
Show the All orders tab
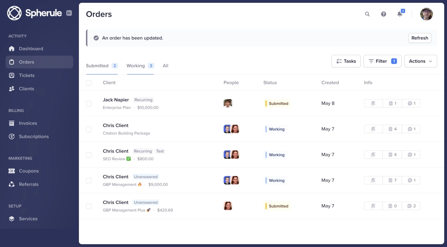click(x=166, y=66)
